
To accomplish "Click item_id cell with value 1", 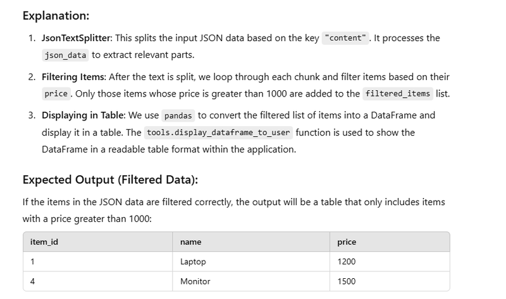I will point(98,261).
